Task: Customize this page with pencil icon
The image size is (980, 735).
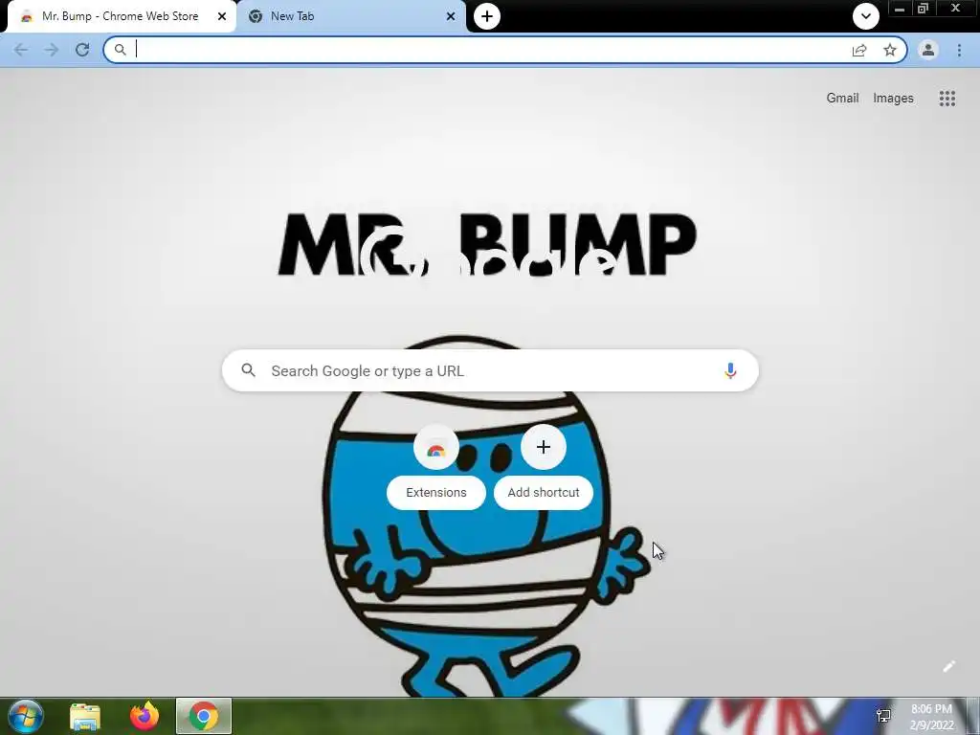Action: (x=948, y=666)
